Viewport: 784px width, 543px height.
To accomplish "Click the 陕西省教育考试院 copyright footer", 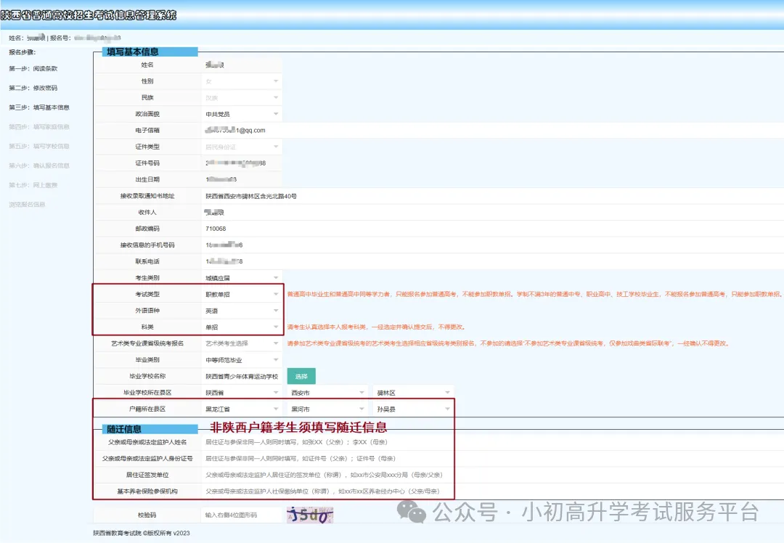I will pos(142,533).
